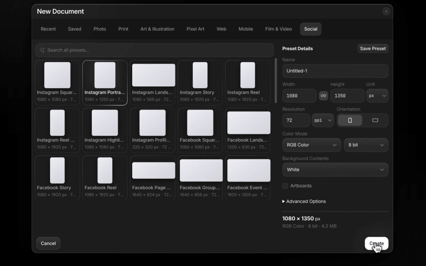Open the RGB Color mode dropdown

tap(312, 145)
